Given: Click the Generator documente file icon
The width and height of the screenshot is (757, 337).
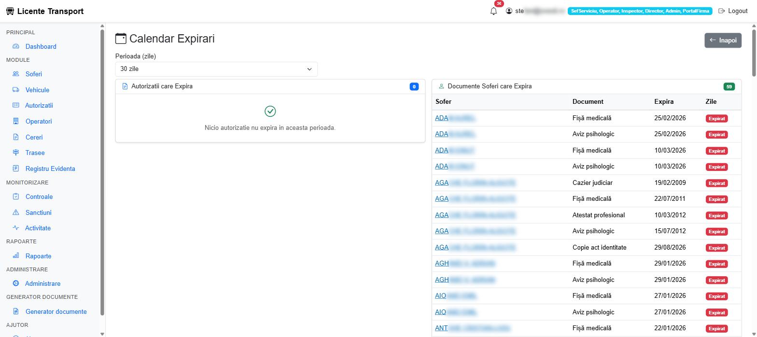Looking at the screenshot, I should (x=16, y=311).
